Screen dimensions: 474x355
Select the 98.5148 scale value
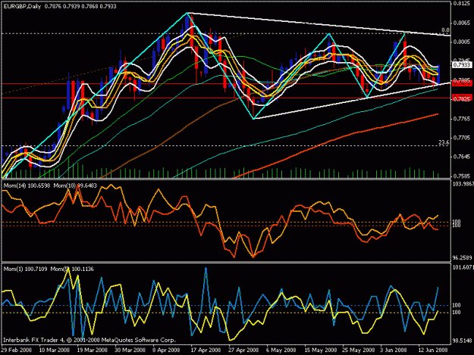point(462,341)
